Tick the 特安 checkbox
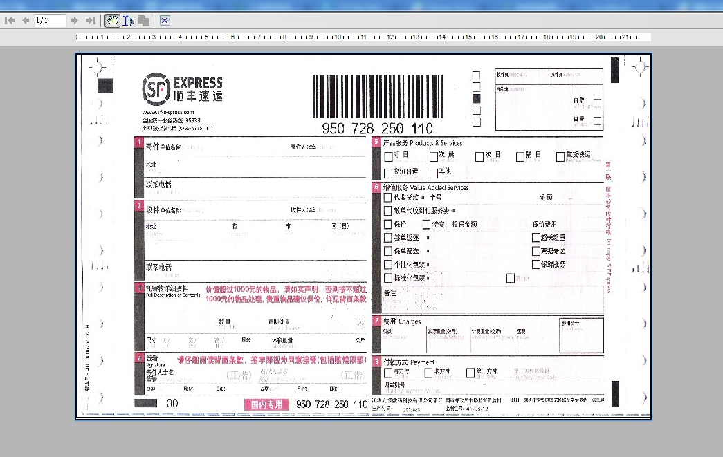The height and width of the screenshot is (457, 723). click(426, 225)
